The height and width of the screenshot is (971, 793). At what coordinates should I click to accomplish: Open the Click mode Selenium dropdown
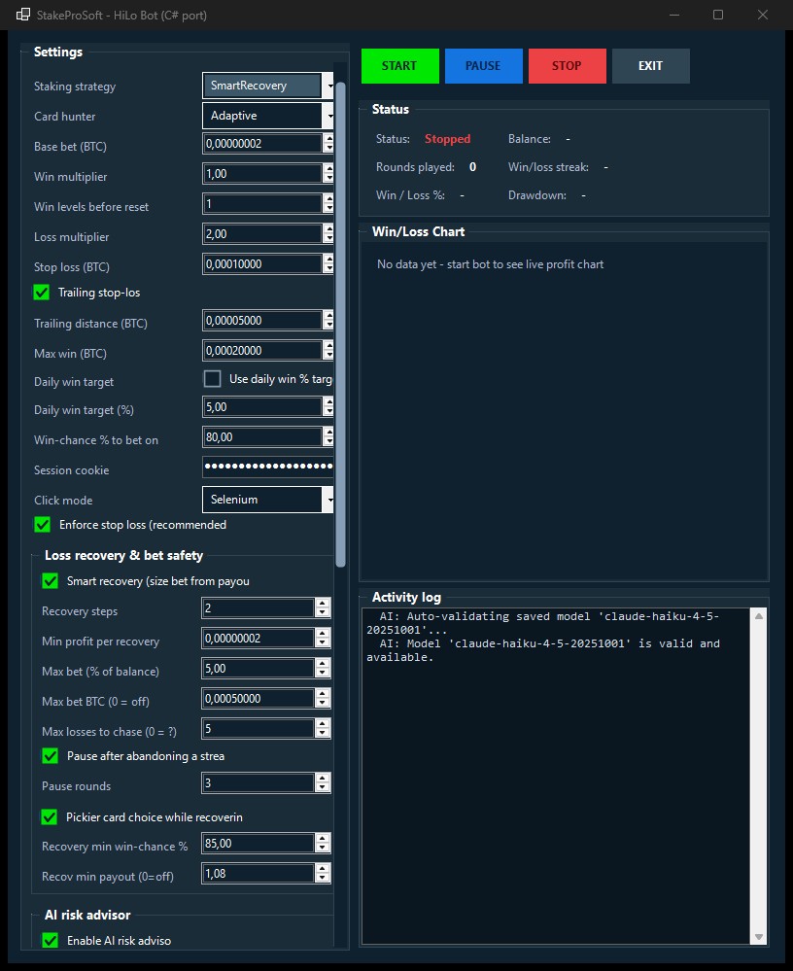click(x=267, y=500)
